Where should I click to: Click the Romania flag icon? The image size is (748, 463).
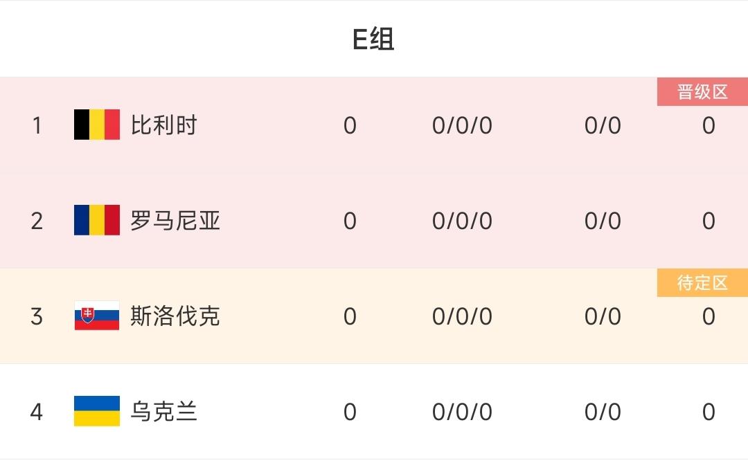click(97, 221)
